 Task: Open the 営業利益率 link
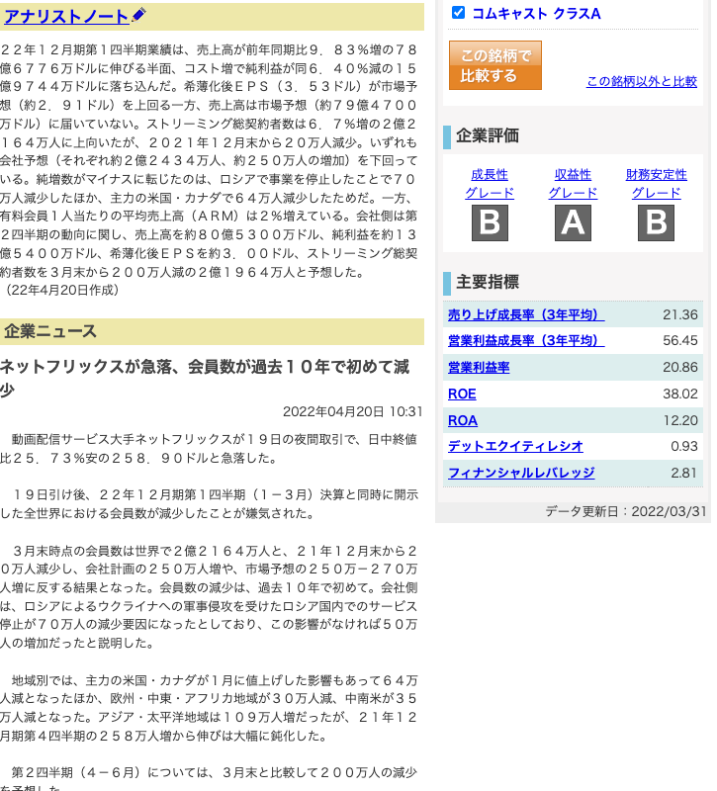pos(479,367)
